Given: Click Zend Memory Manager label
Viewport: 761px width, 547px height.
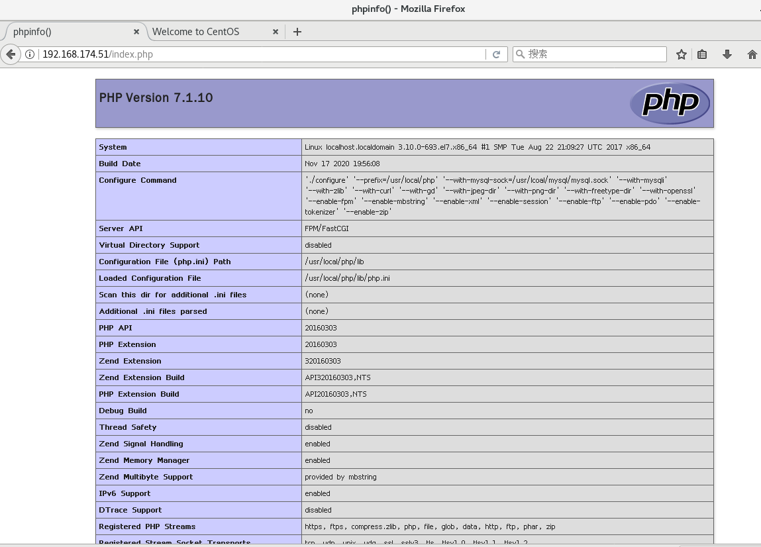Looking at the screenshot, I should (x=144, y=460).
